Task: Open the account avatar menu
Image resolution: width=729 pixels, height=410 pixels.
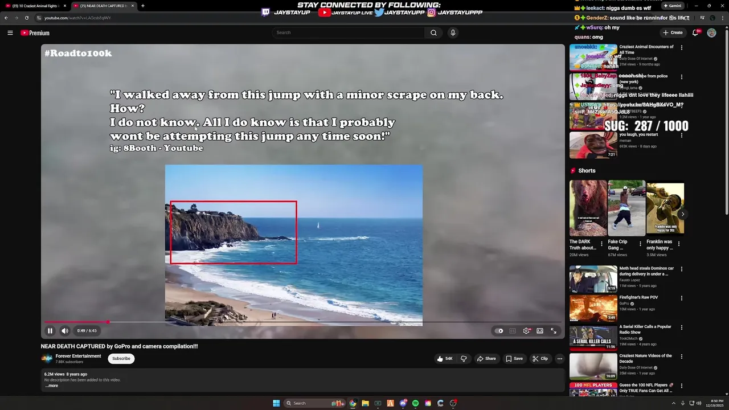Action: click(711, 33)
